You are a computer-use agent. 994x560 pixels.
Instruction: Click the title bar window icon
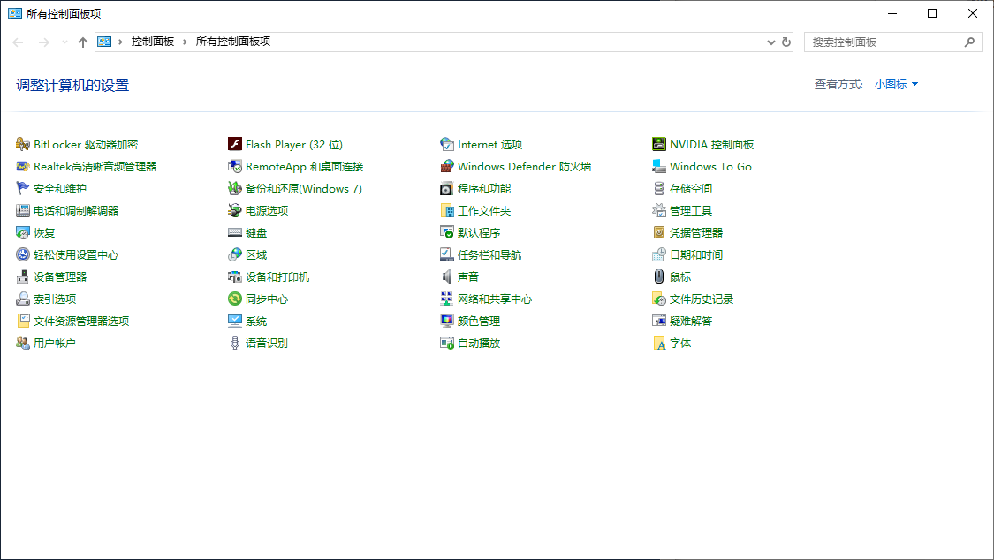tap(15, 13)
